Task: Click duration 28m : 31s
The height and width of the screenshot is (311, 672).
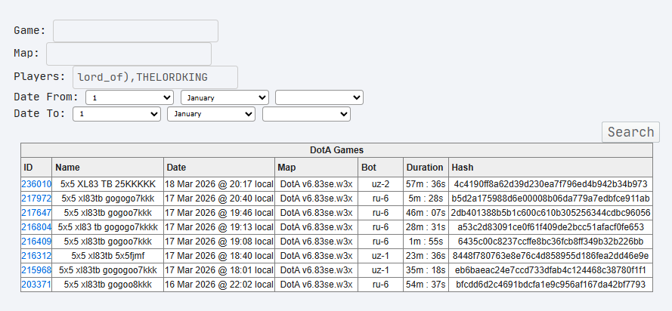Action: point(426,227)
